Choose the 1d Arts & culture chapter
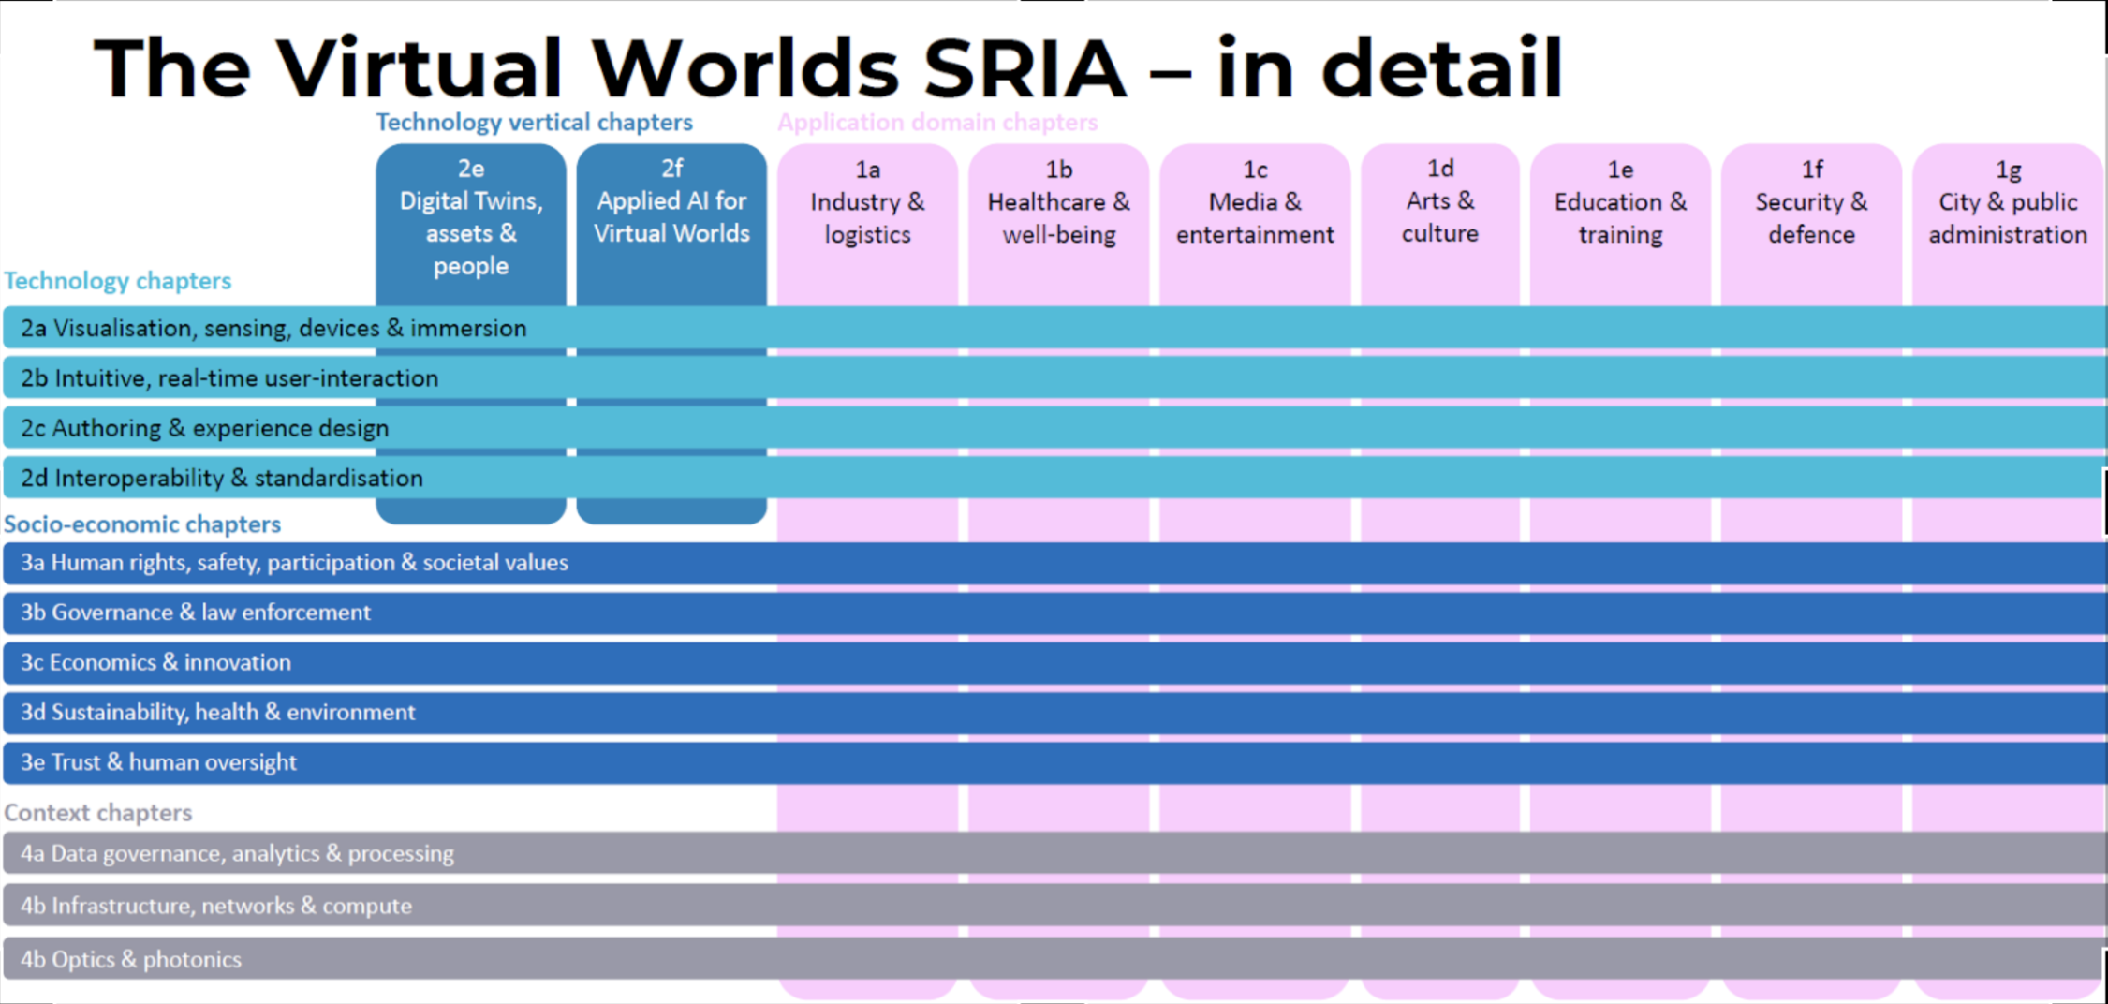The width and height of the screenshot is (2108, 1004). pos(1439,201)
